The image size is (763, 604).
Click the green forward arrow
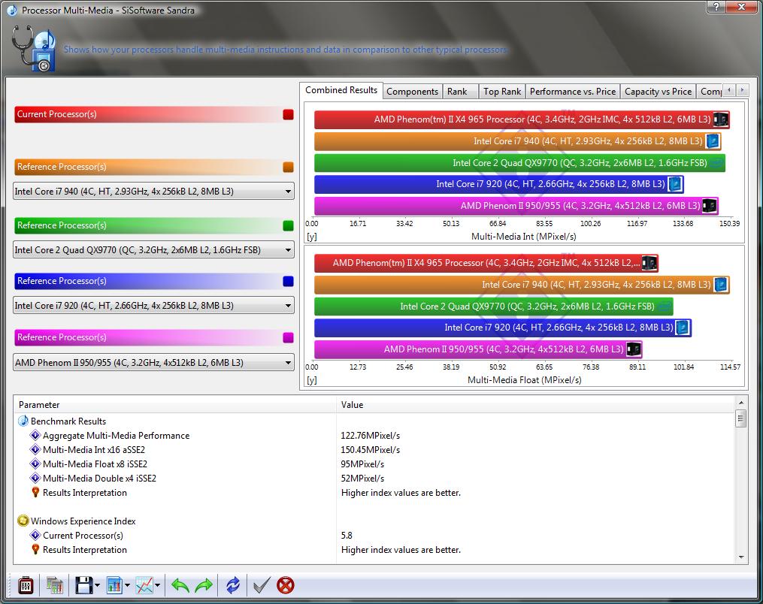click(204, 585)
